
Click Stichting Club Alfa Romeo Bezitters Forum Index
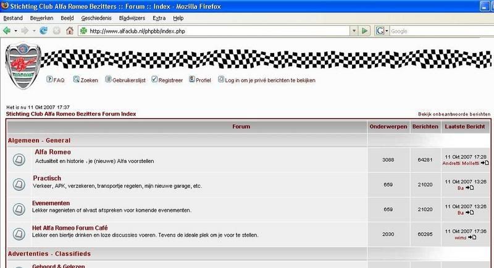(71, 114)
